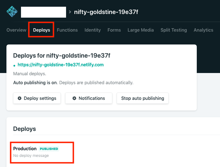The width and height of the screenshot is (220, 167).
Task: Click the 'Auto publishing is on' text
Action: [x=35, y=83]
